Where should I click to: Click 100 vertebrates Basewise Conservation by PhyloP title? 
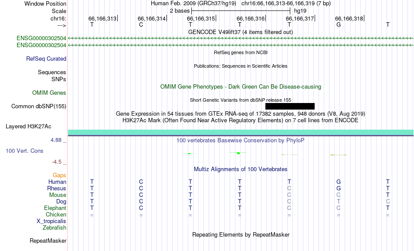pos(241,141)
